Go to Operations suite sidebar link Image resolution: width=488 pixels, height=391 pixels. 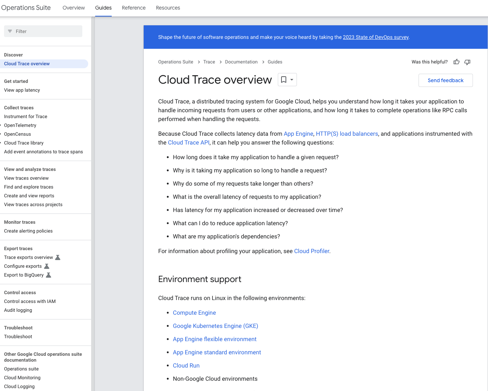21,369
